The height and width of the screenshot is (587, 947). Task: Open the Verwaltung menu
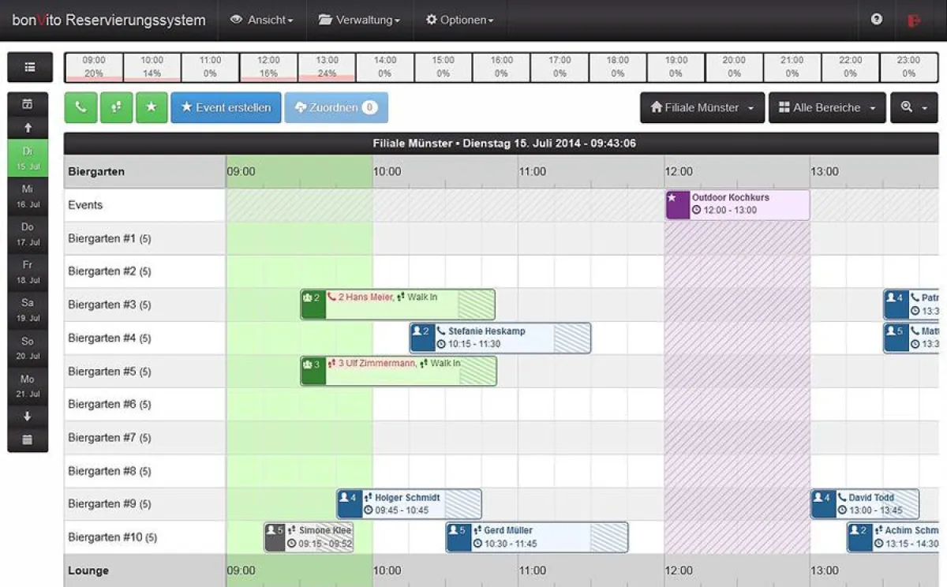(359, 21)
